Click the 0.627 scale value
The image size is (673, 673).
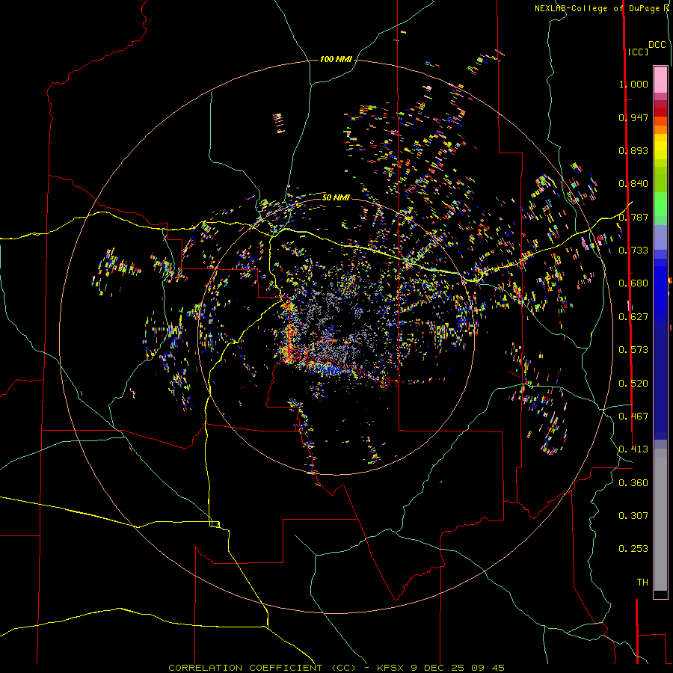633,317
